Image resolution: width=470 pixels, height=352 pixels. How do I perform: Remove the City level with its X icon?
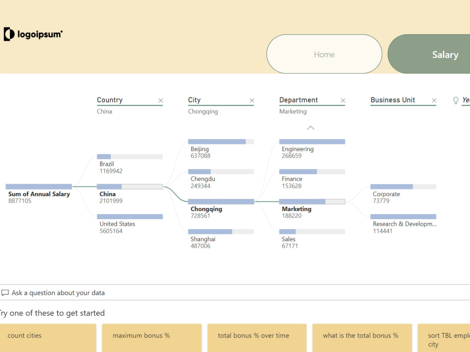(x=252, y=100)
